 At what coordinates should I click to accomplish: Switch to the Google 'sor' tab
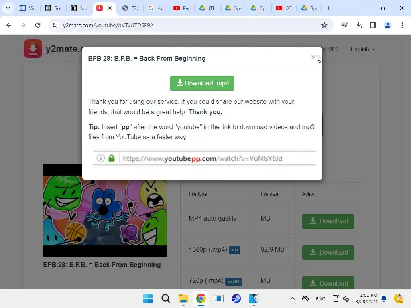[x=156, y=8]
